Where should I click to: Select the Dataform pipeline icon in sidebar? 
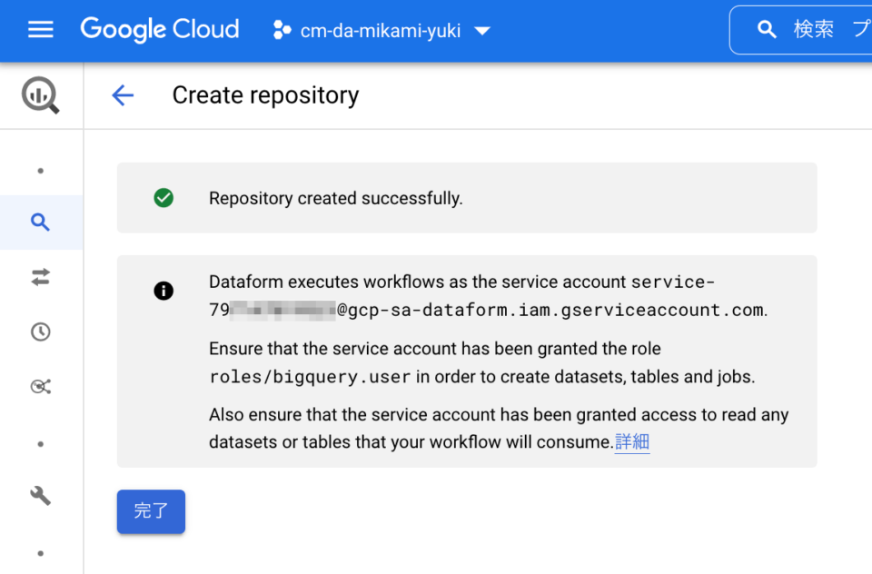tap(41, 387)
